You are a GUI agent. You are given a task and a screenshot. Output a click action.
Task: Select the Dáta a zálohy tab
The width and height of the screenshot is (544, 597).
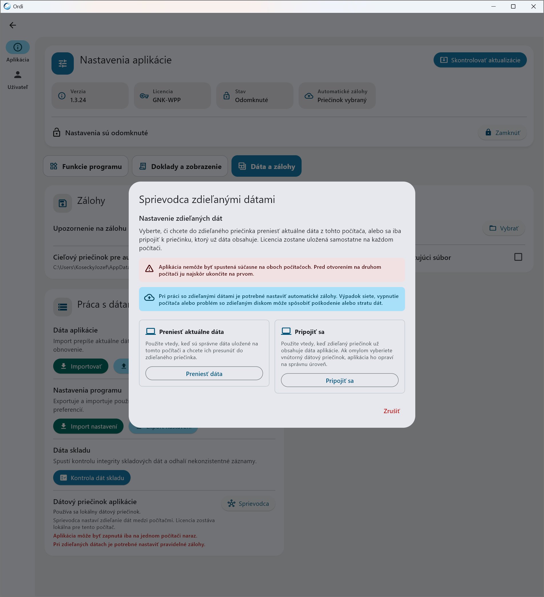[x=266, y=166]
